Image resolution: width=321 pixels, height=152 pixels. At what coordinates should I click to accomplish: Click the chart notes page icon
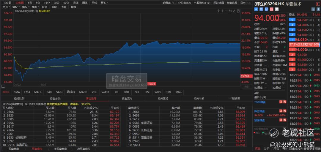(x=238, y=11)
